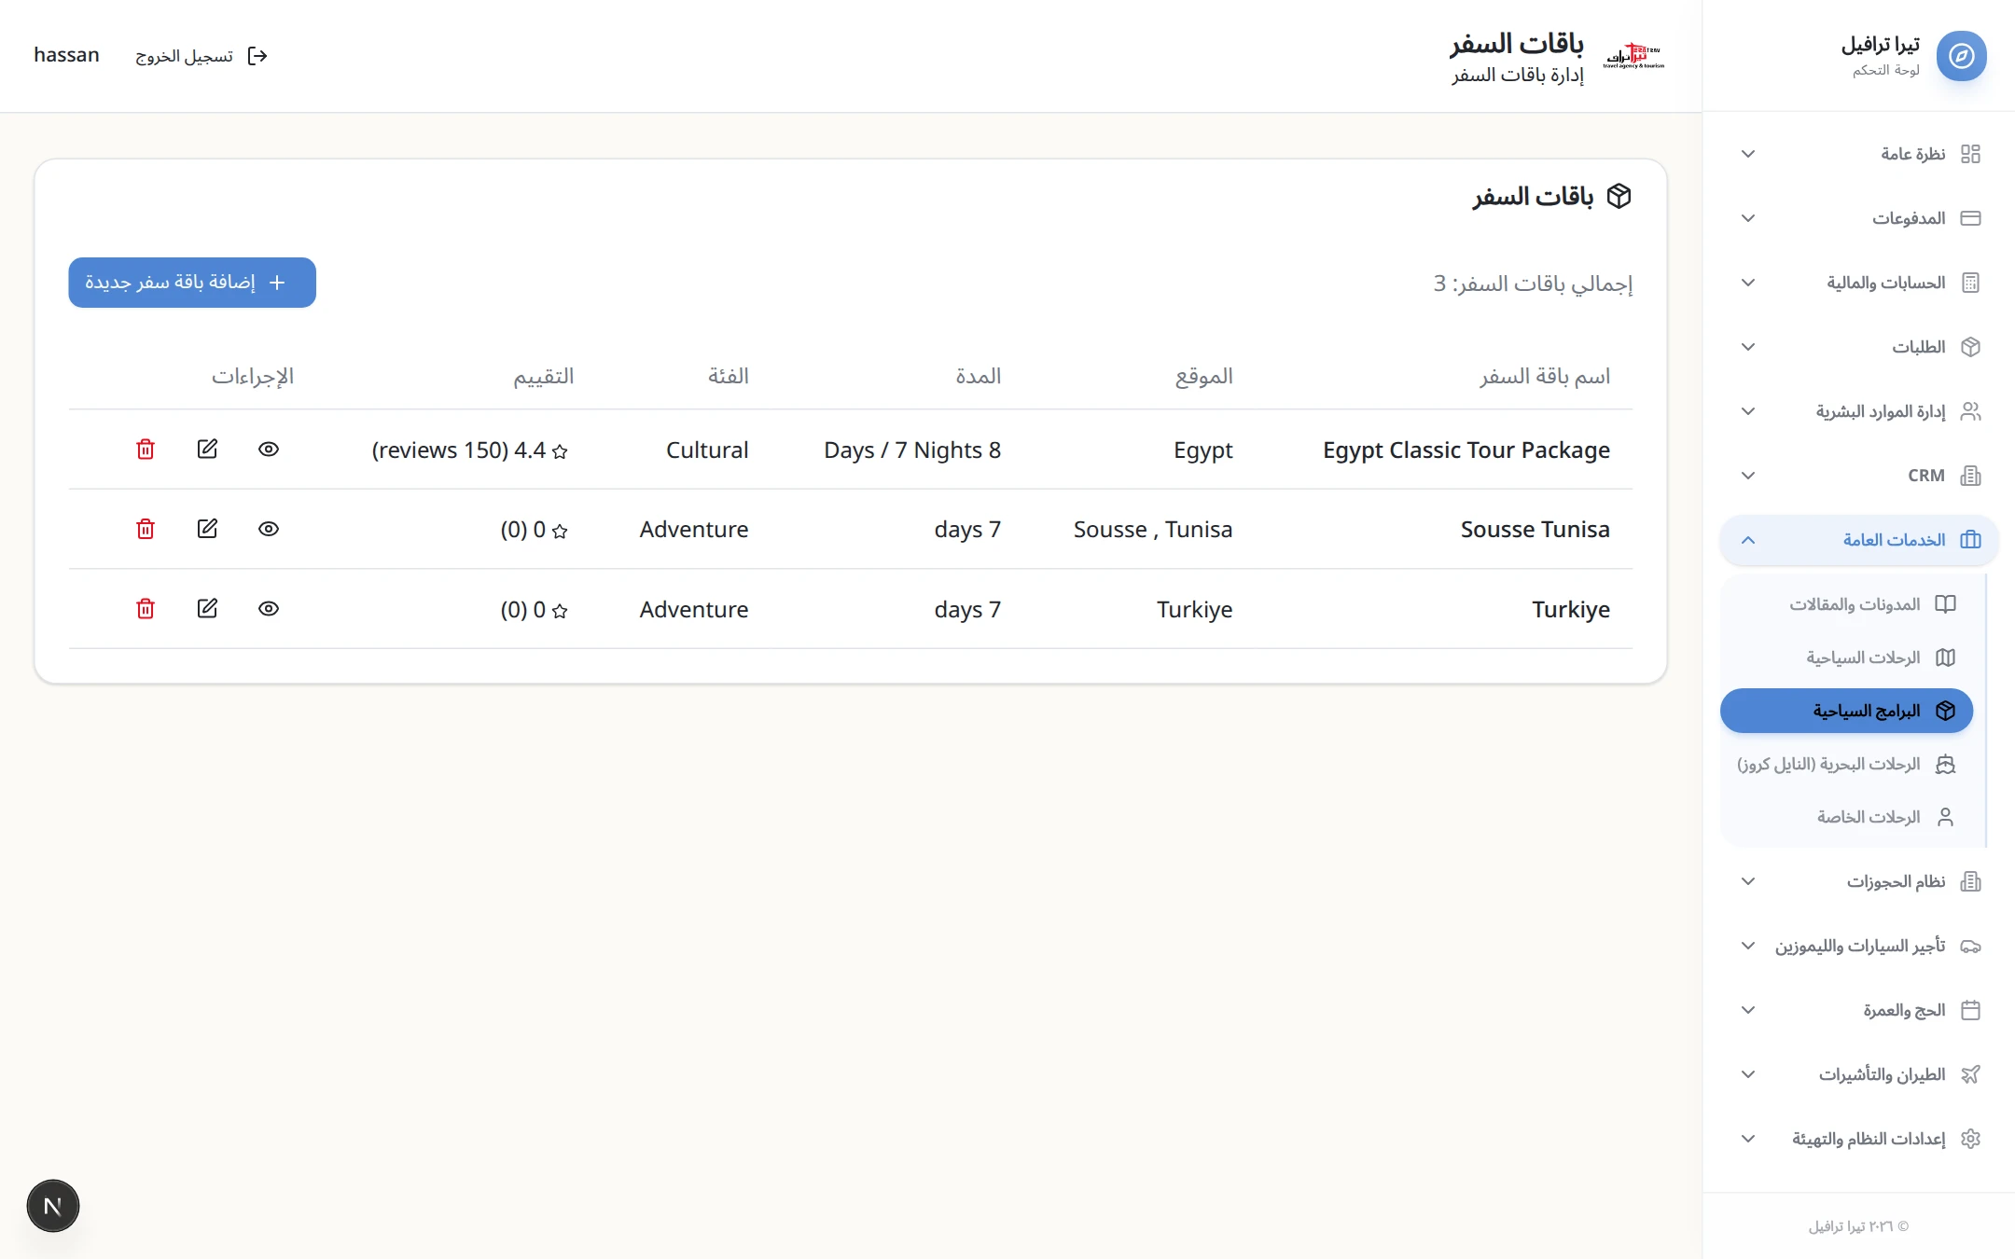View the Sousse Tunisa package
The image size is (2015, 1259).
tap(269, 529)
